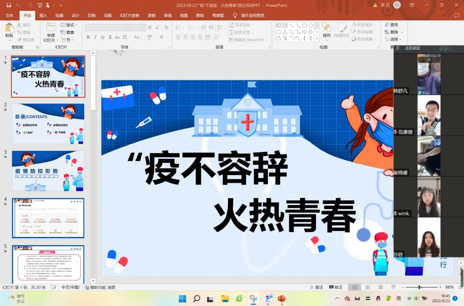This screenshot has height=306, width=464.
Task: Toggle the Comments (批注) pane
Action: 335,287
